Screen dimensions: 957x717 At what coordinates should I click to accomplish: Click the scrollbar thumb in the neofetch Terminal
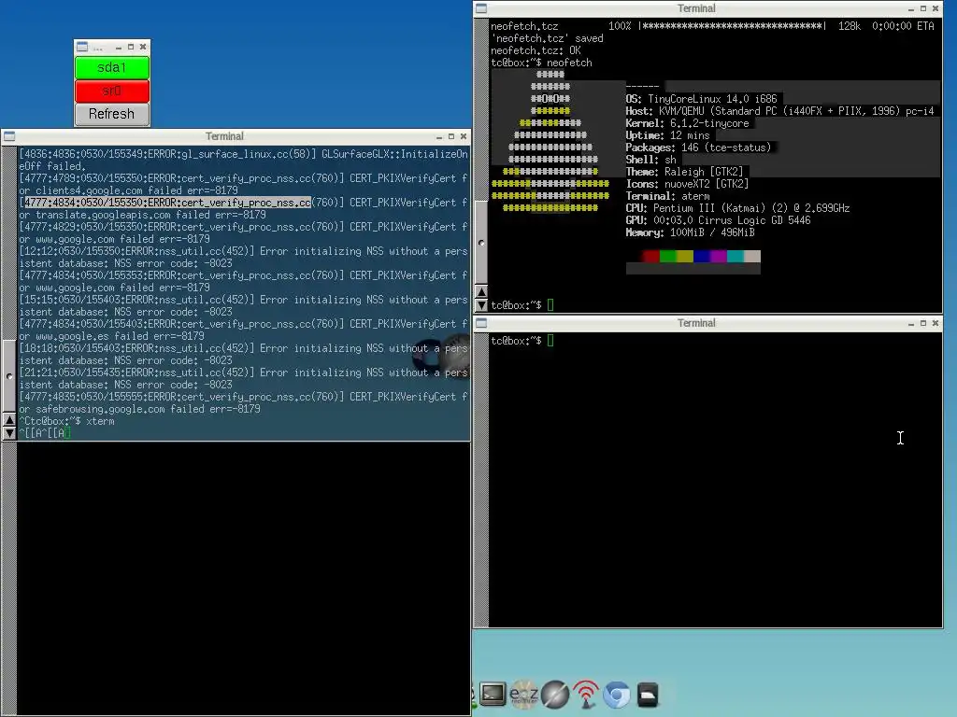(481, 243)
